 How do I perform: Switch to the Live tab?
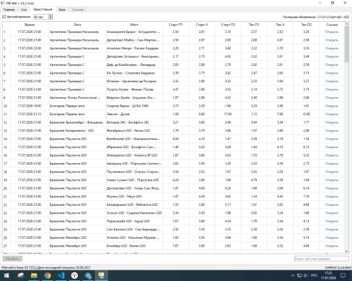(24, 10)
